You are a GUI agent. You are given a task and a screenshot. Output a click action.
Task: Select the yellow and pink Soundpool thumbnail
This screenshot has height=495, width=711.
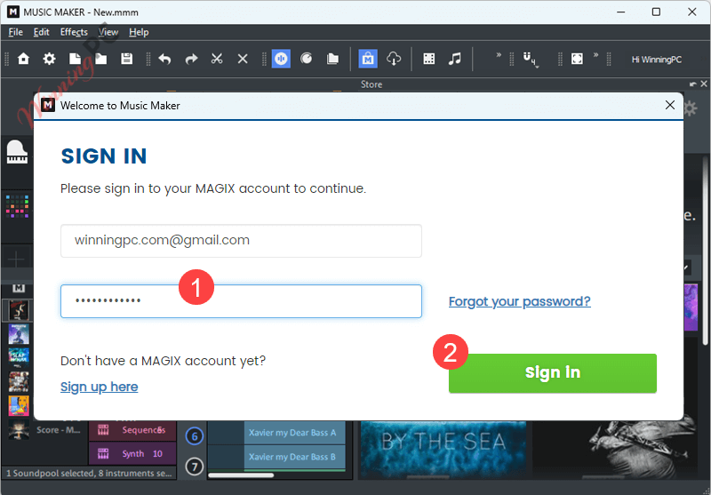click(x=19, y=406)
